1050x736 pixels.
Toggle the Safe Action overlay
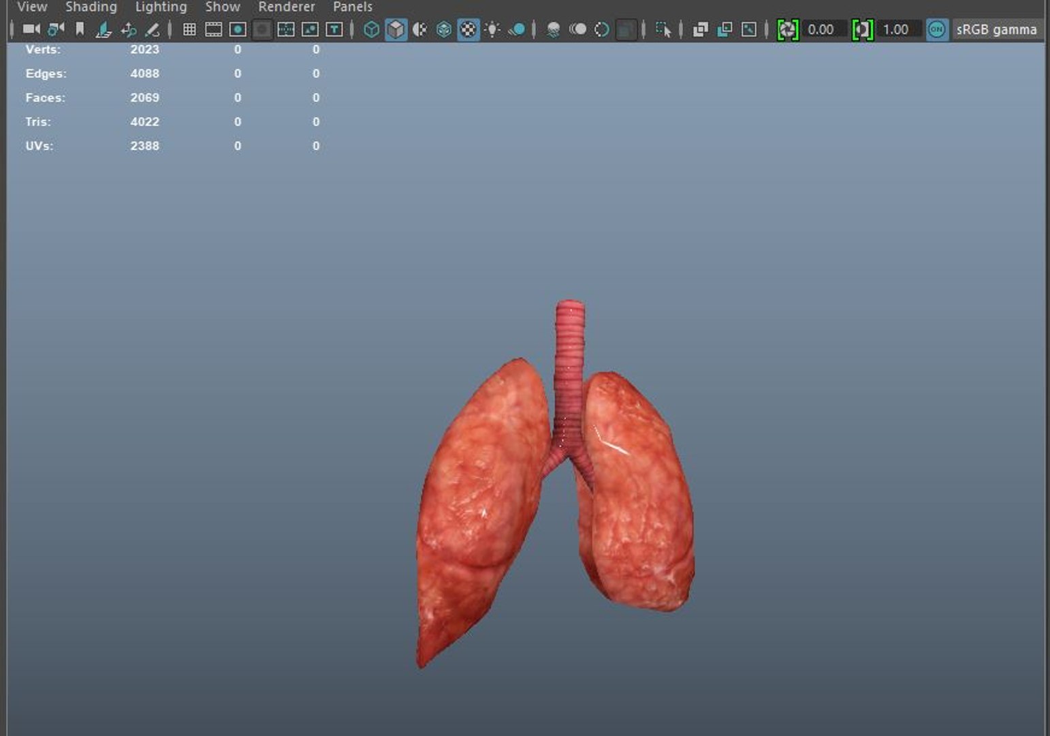pos(310,29)
